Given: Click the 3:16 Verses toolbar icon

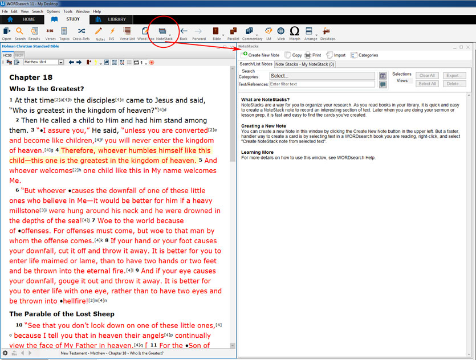Looking at the screenshot, I should pos(50,31).
